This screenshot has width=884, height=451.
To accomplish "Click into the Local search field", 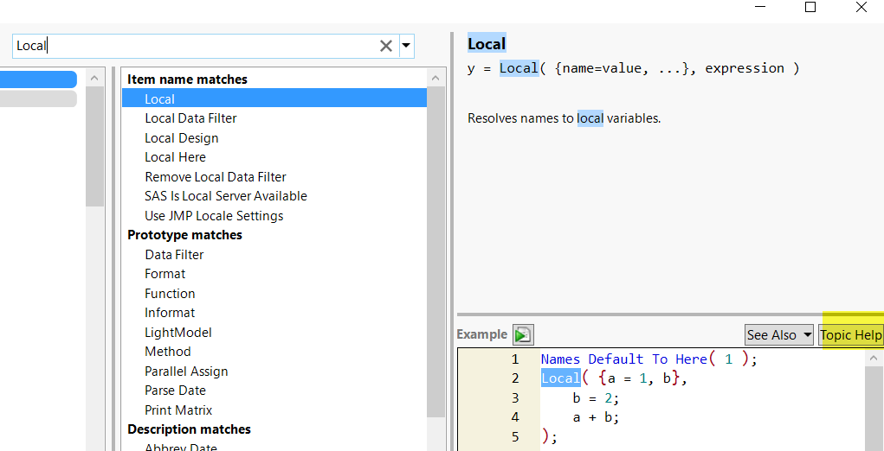I will [195, 46].
